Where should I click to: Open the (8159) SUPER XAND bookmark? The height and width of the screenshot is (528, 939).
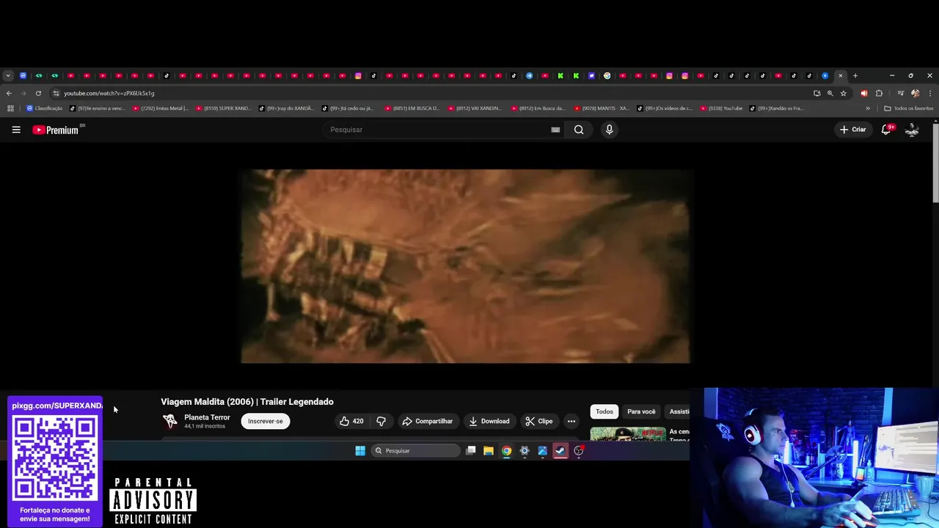tap(223, 109)
